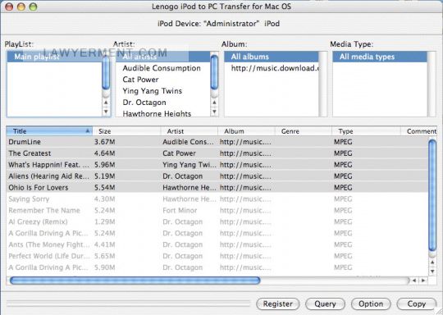Click the 1.29M size cell
The width and height of the screenshot is (443, 315).
104,221
